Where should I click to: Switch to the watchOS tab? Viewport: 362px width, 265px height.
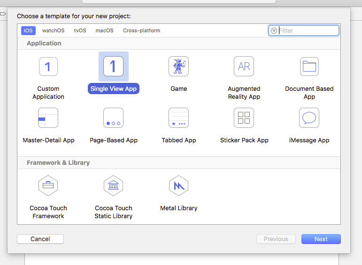tap(53, 30)
